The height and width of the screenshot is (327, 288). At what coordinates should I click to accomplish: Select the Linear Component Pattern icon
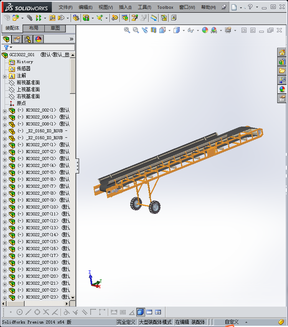coord(38,18)
